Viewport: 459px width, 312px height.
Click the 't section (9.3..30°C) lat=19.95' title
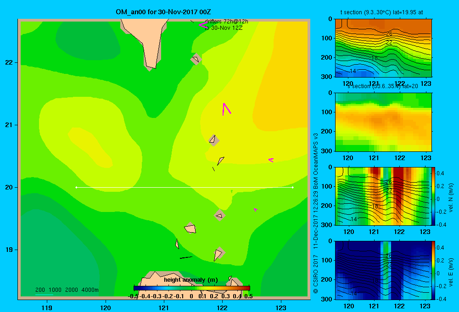[x=381, y=12]
